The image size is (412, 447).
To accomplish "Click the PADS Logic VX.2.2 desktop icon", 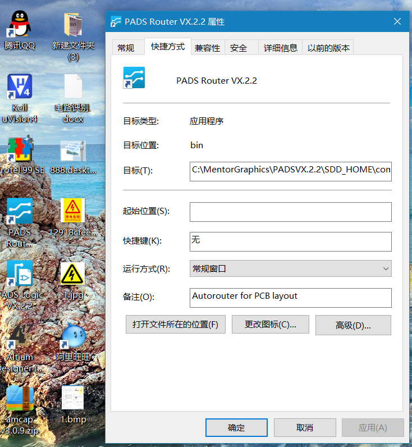I will (20, 275).
